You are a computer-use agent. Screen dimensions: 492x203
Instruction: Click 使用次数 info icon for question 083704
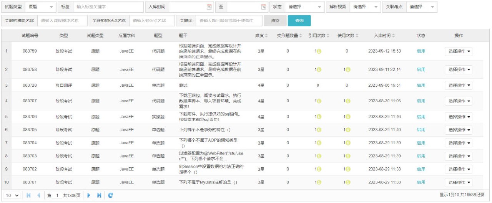[x=347, y=143]
